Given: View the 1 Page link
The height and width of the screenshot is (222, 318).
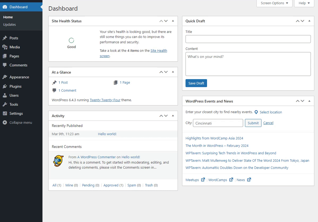Looking at the screenshot, I should 125,82.
